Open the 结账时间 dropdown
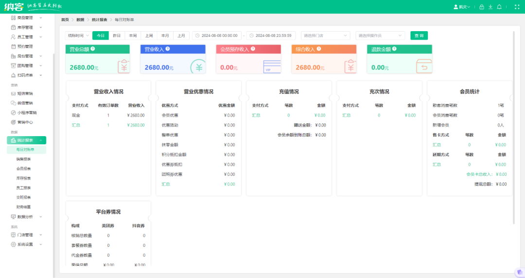The height and width of the screenshot is (278, 525). coord(78,35)
